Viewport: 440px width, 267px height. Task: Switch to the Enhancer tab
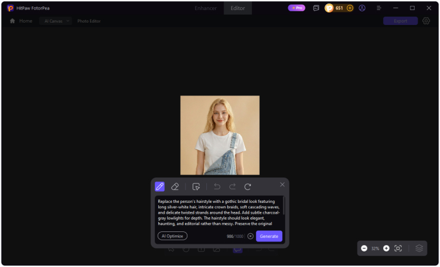[206, 8]
